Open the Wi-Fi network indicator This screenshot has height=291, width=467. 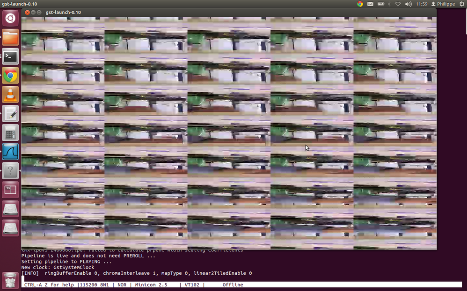pos(398,4)
